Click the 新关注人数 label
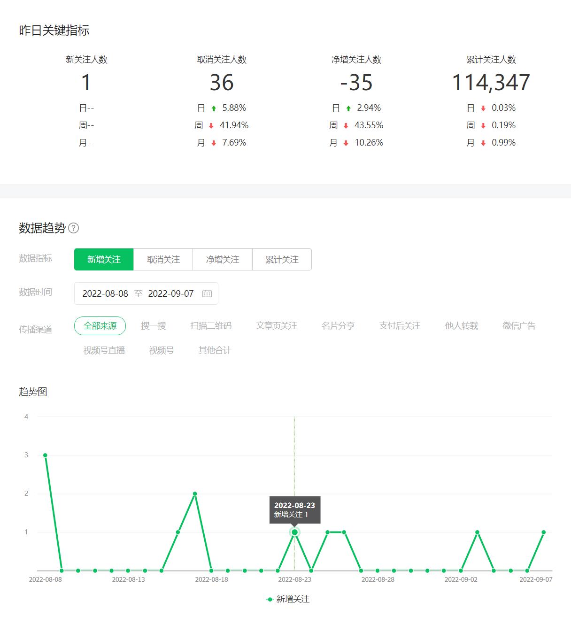Image resolution: width=571 pixels, height=617 pixels. click(x=86, y=60)
